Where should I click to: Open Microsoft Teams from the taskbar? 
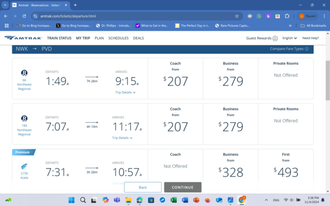tap(117, 200)
